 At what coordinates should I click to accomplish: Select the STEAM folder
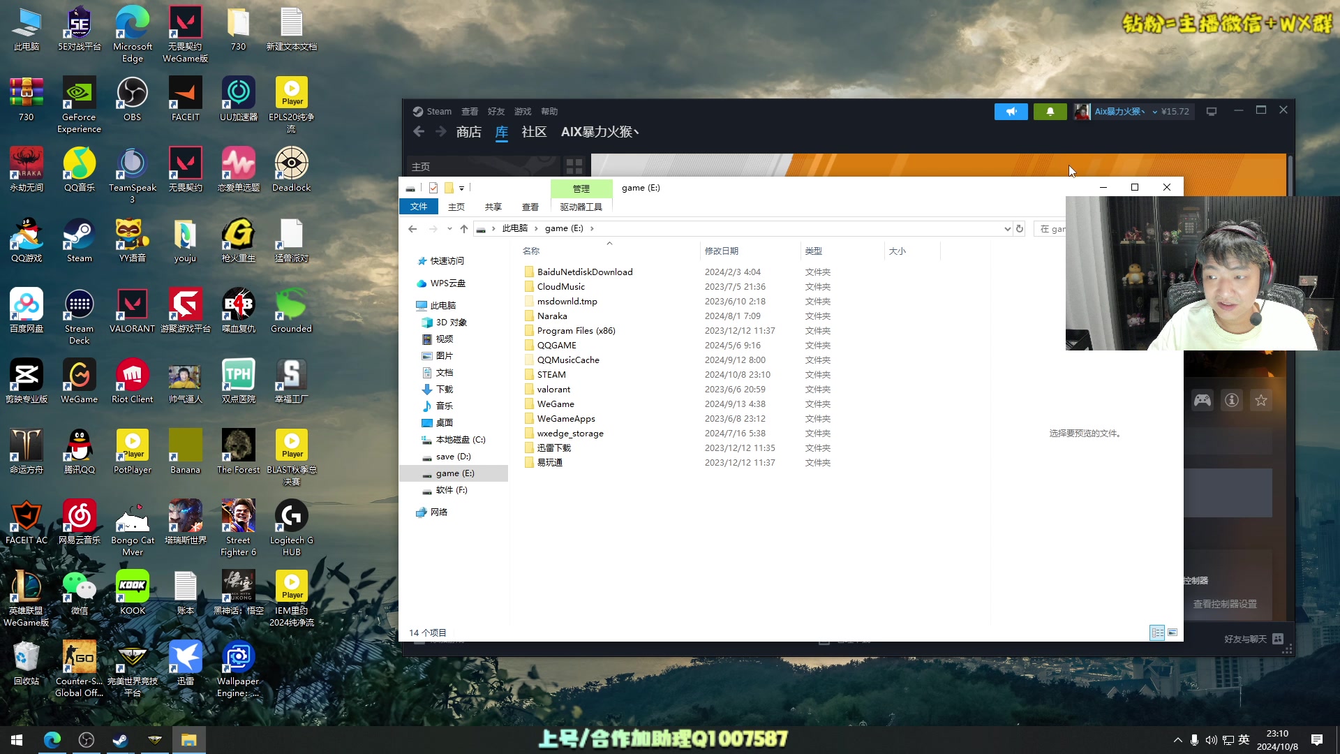coord(551,375)
